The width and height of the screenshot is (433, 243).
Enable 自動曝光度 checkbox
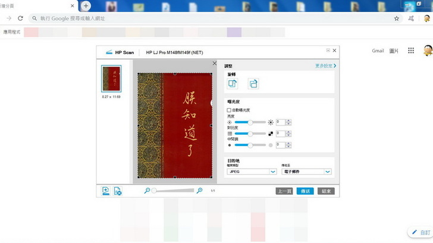229,110
